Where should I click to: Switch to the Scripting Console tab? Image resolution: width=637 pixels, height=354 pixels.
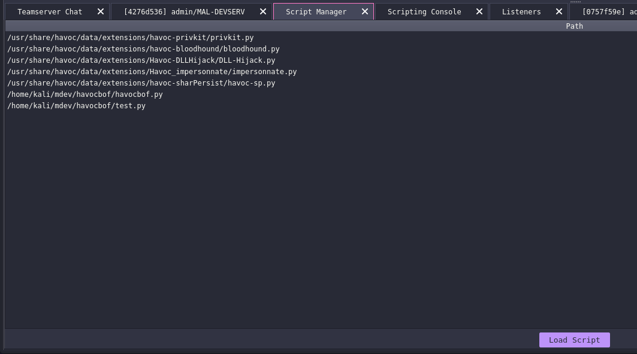tap(424, 12)
